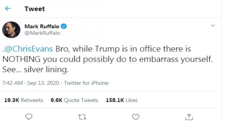Open the @MarkRuffalo handle
The width and height of the screenshot is (226, 123).
coord(42,33)
